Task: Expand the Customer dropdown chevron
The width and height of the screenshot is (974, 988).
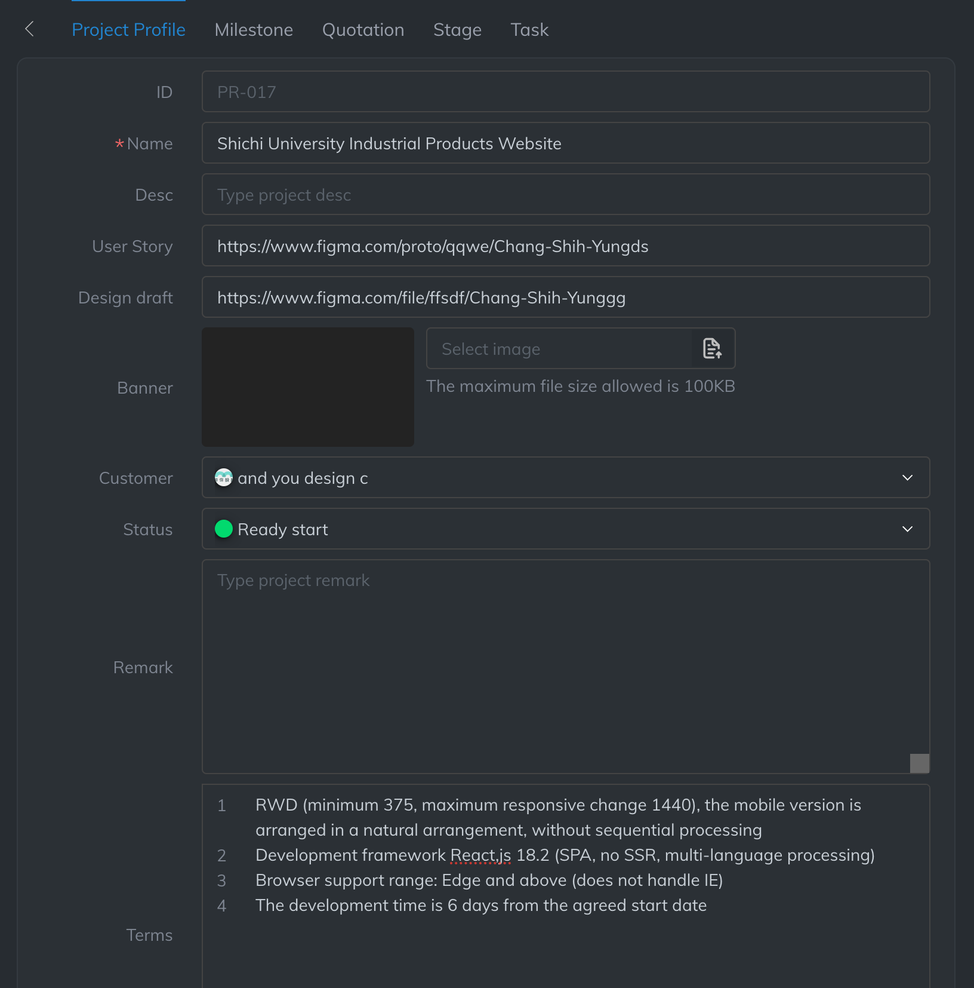Action: [907, 478]
